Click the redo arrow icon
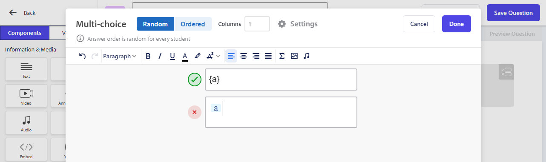Image resolution: width=546 pixels, height=162 pixels. 95,56
